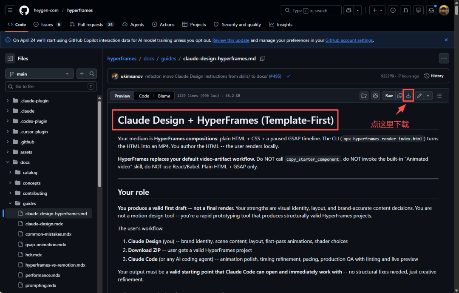Open more edit options dropdown beside pencil
Image resolution: width=459 pixels, height=293 pixels.
428,96
